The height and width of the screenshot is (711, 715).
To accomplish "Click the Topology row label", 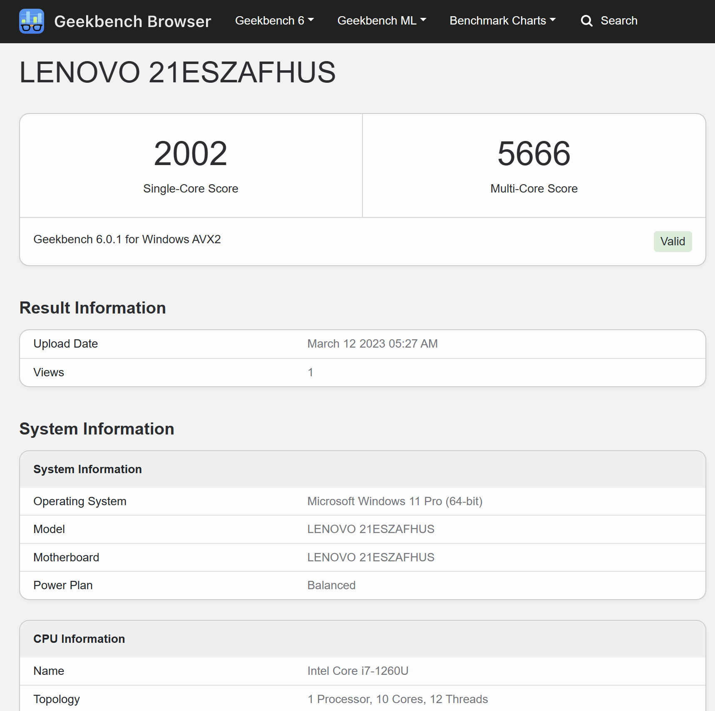I will (x=57, y=699).
